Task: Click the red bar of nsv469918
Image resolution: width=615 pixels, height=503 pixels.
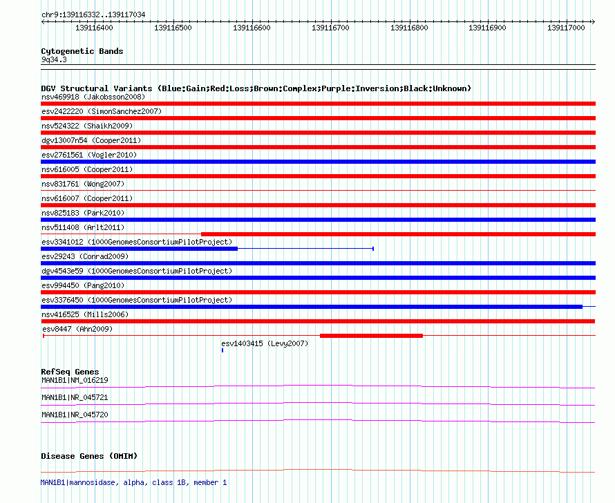Action: coord(318,104)
